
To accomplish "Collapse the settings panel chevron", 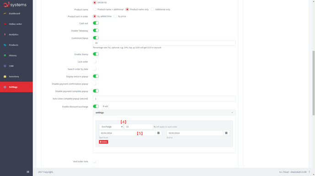I will coord(232,113).
